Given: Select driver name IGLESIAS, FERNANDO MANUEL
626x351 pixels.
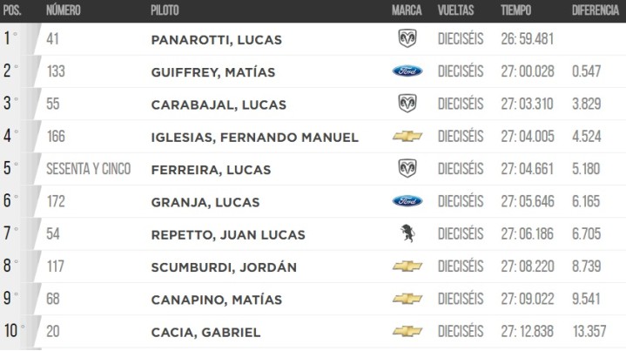Looking at the screenshot, I should click(254, 138).
